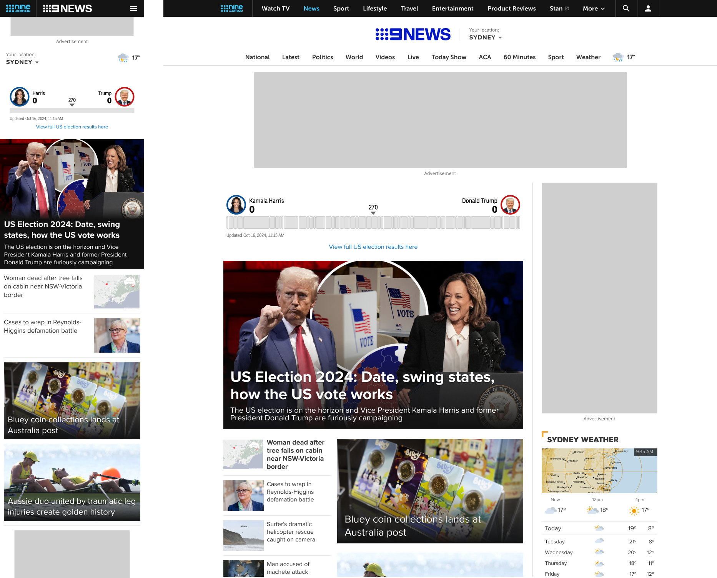Click the Tuesday forecast row
This screenshot has width=717, height=578.
pos(599,541)
